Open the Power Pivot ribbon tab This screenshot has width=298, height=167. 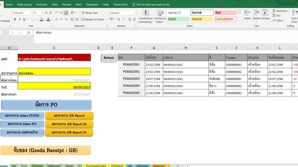pyautogui.click(x=120, y=5)
